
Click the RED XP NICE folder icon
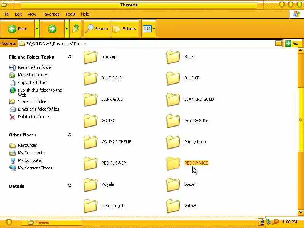[x=173, y=164]
